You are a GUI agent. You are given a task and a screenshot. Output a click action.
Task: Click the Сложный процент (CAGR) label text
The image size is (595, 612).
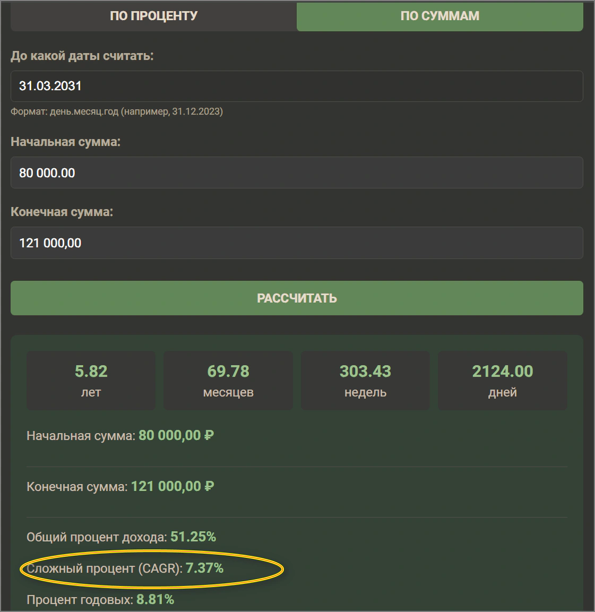tap(105, 568)
